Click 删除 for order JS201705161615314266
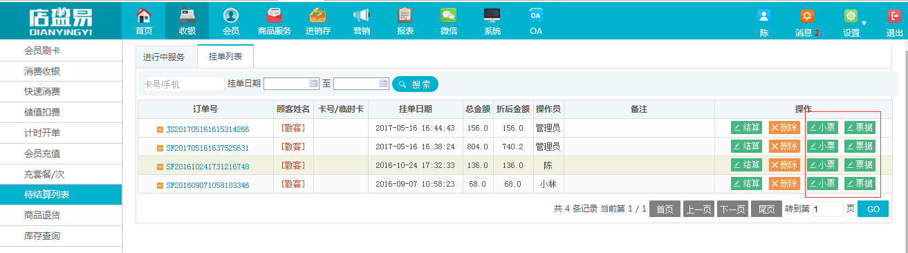This screenshot has height=253, width=908. pyautogui.click(x=784, y=127)
